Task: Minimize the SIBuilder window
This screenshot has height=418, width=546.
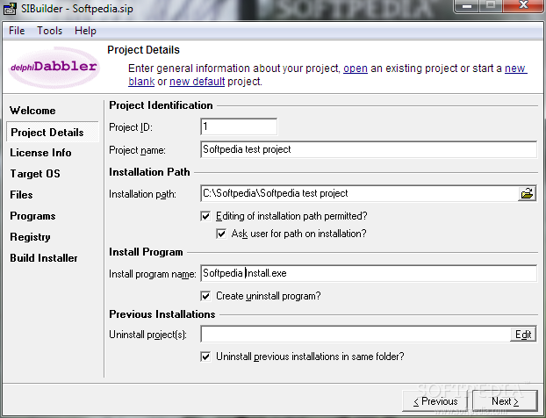Action: click(x=467, y=6)
